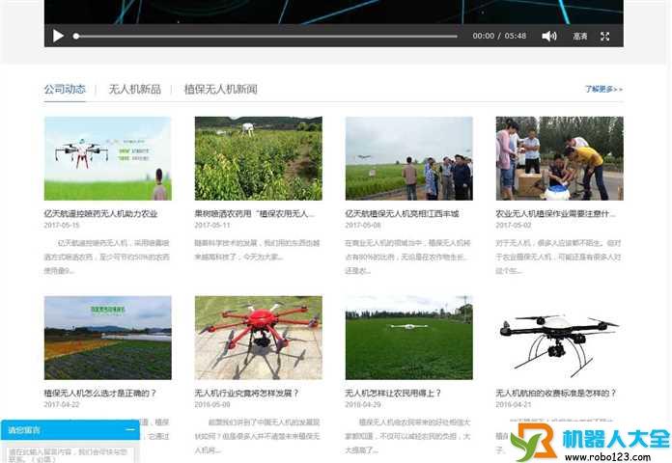Click the date 2016-04-21

click(x=514, y=404)
